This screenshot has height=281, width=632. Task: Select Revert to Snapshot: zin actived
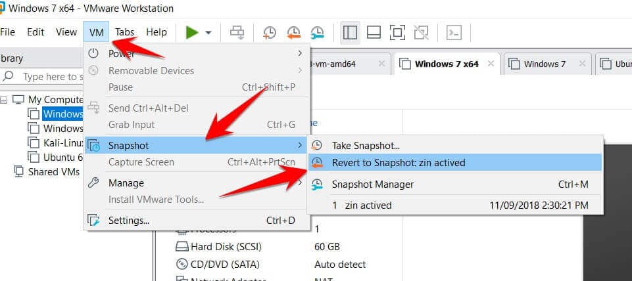454,163
